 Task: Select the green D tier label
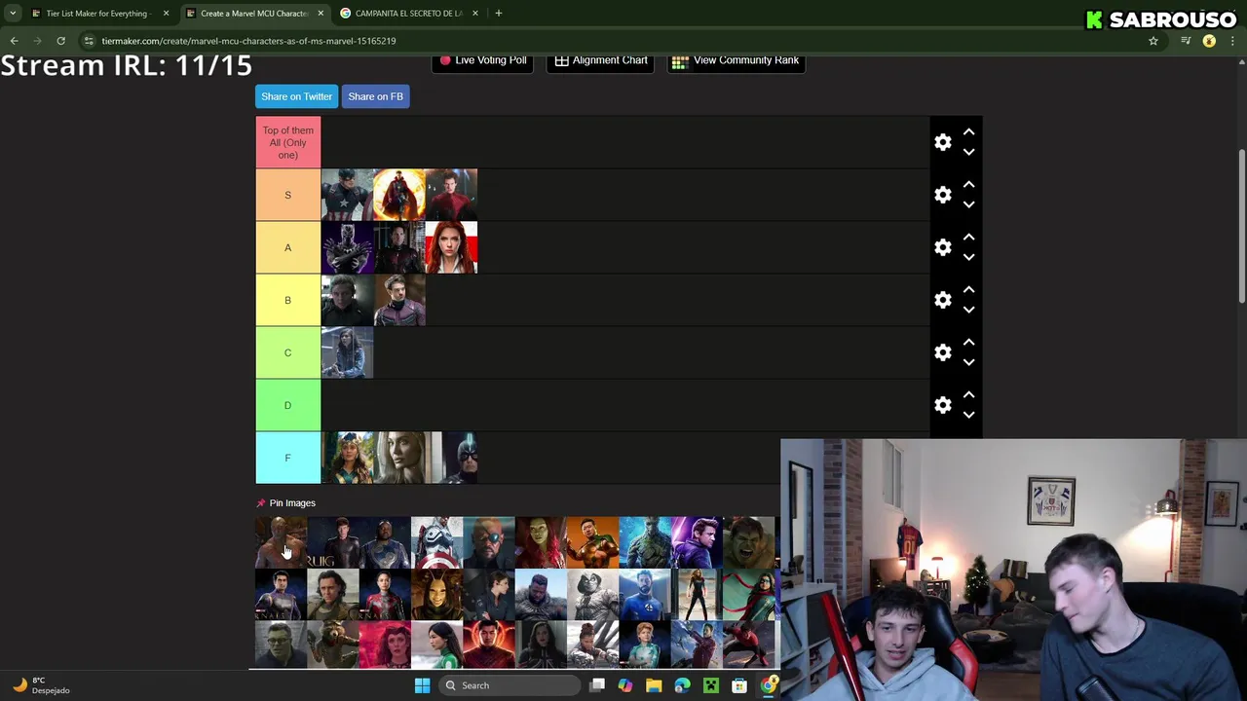[287, 405]
